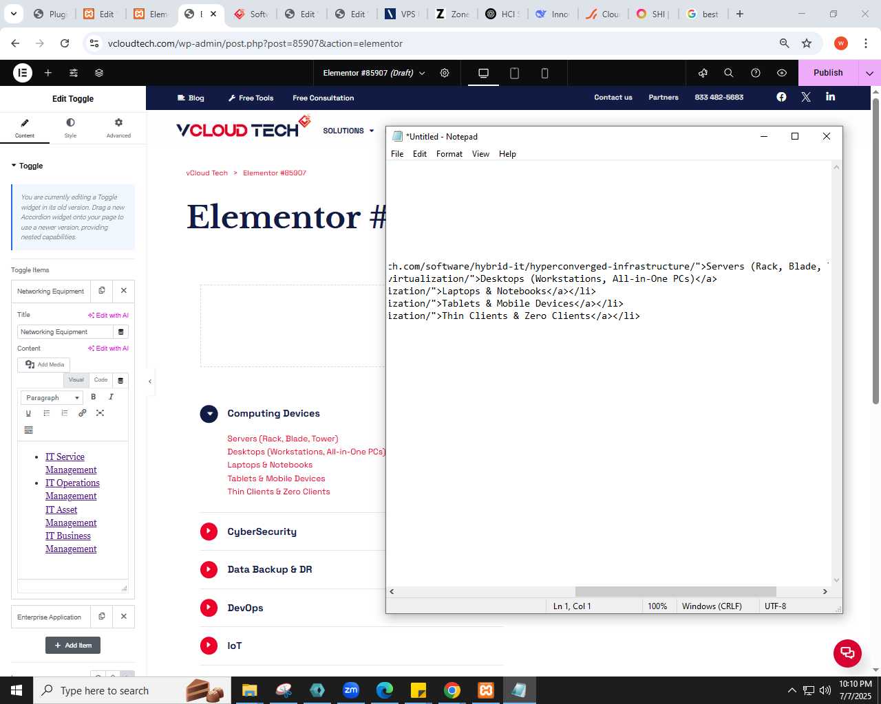Screen dimensions: 881x704
Task: Click Edit with AI for Title
Action: 108,315
